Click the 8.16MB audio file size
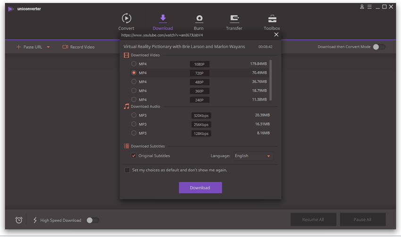The height and width of the screenshot is (237, 401). click(263, 133)
